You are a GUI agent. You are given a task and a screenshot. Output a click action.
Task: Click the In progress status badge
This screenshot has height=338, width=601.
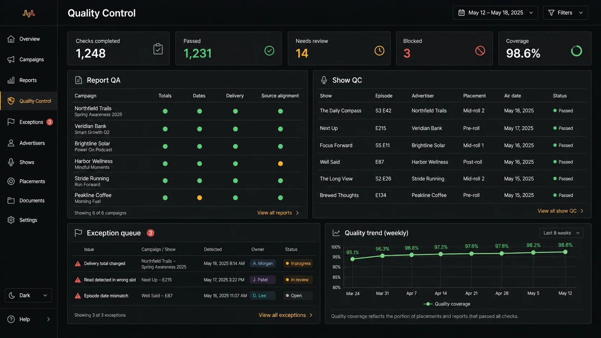tap(298, 264)
